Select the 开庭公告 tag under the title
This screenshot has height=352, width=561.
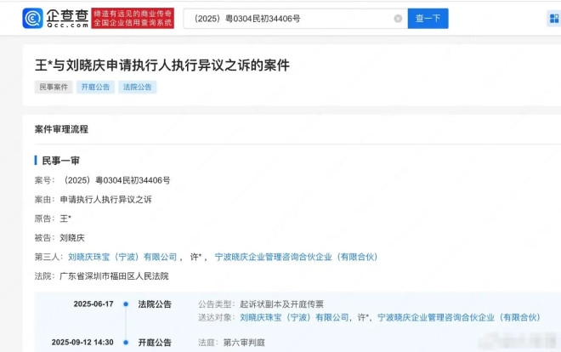95,87
